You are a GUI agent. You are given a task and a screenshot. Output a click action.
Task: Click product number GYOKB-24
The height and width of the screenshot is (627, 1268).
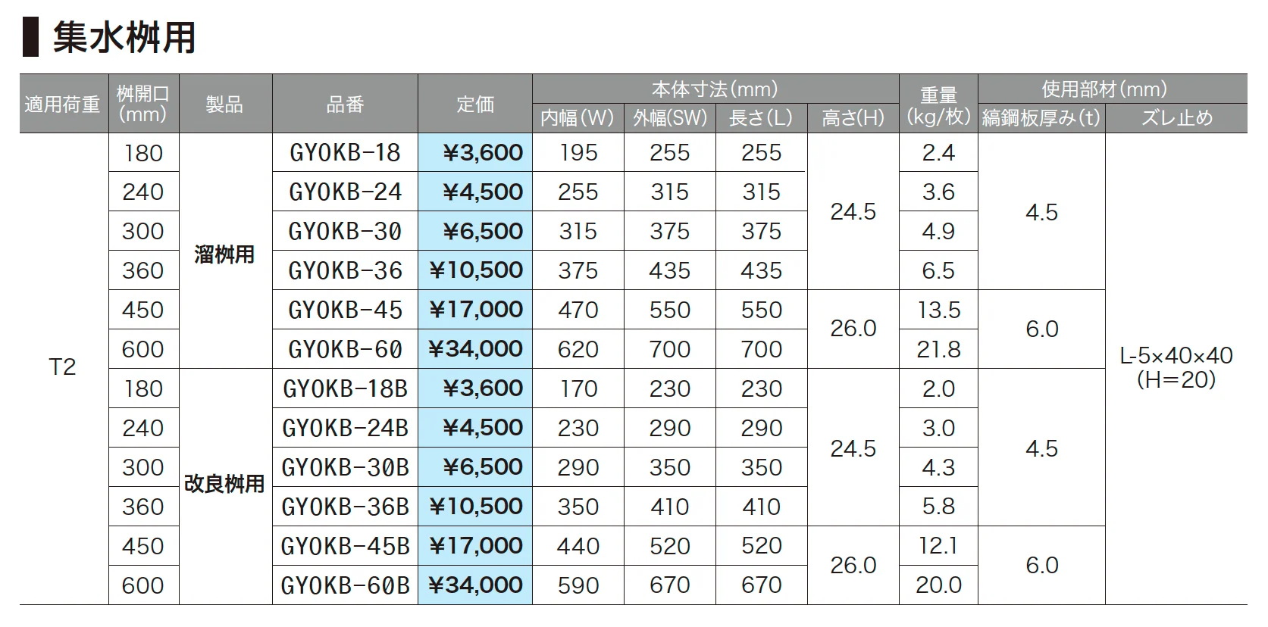345,192
